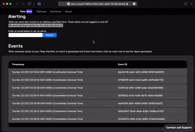Image resolution: width=195 pixels, height=132 pixels.
Task: Click the green fullscreen window button
Action: [10, 4]
